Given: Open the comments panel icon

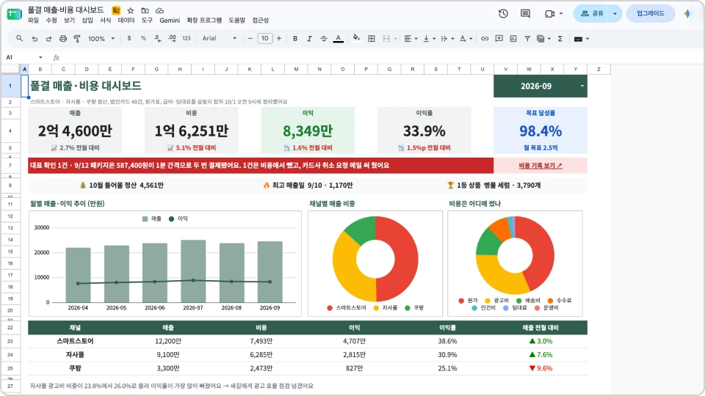Looking at the screenshot, I should (x=525, y=13).
